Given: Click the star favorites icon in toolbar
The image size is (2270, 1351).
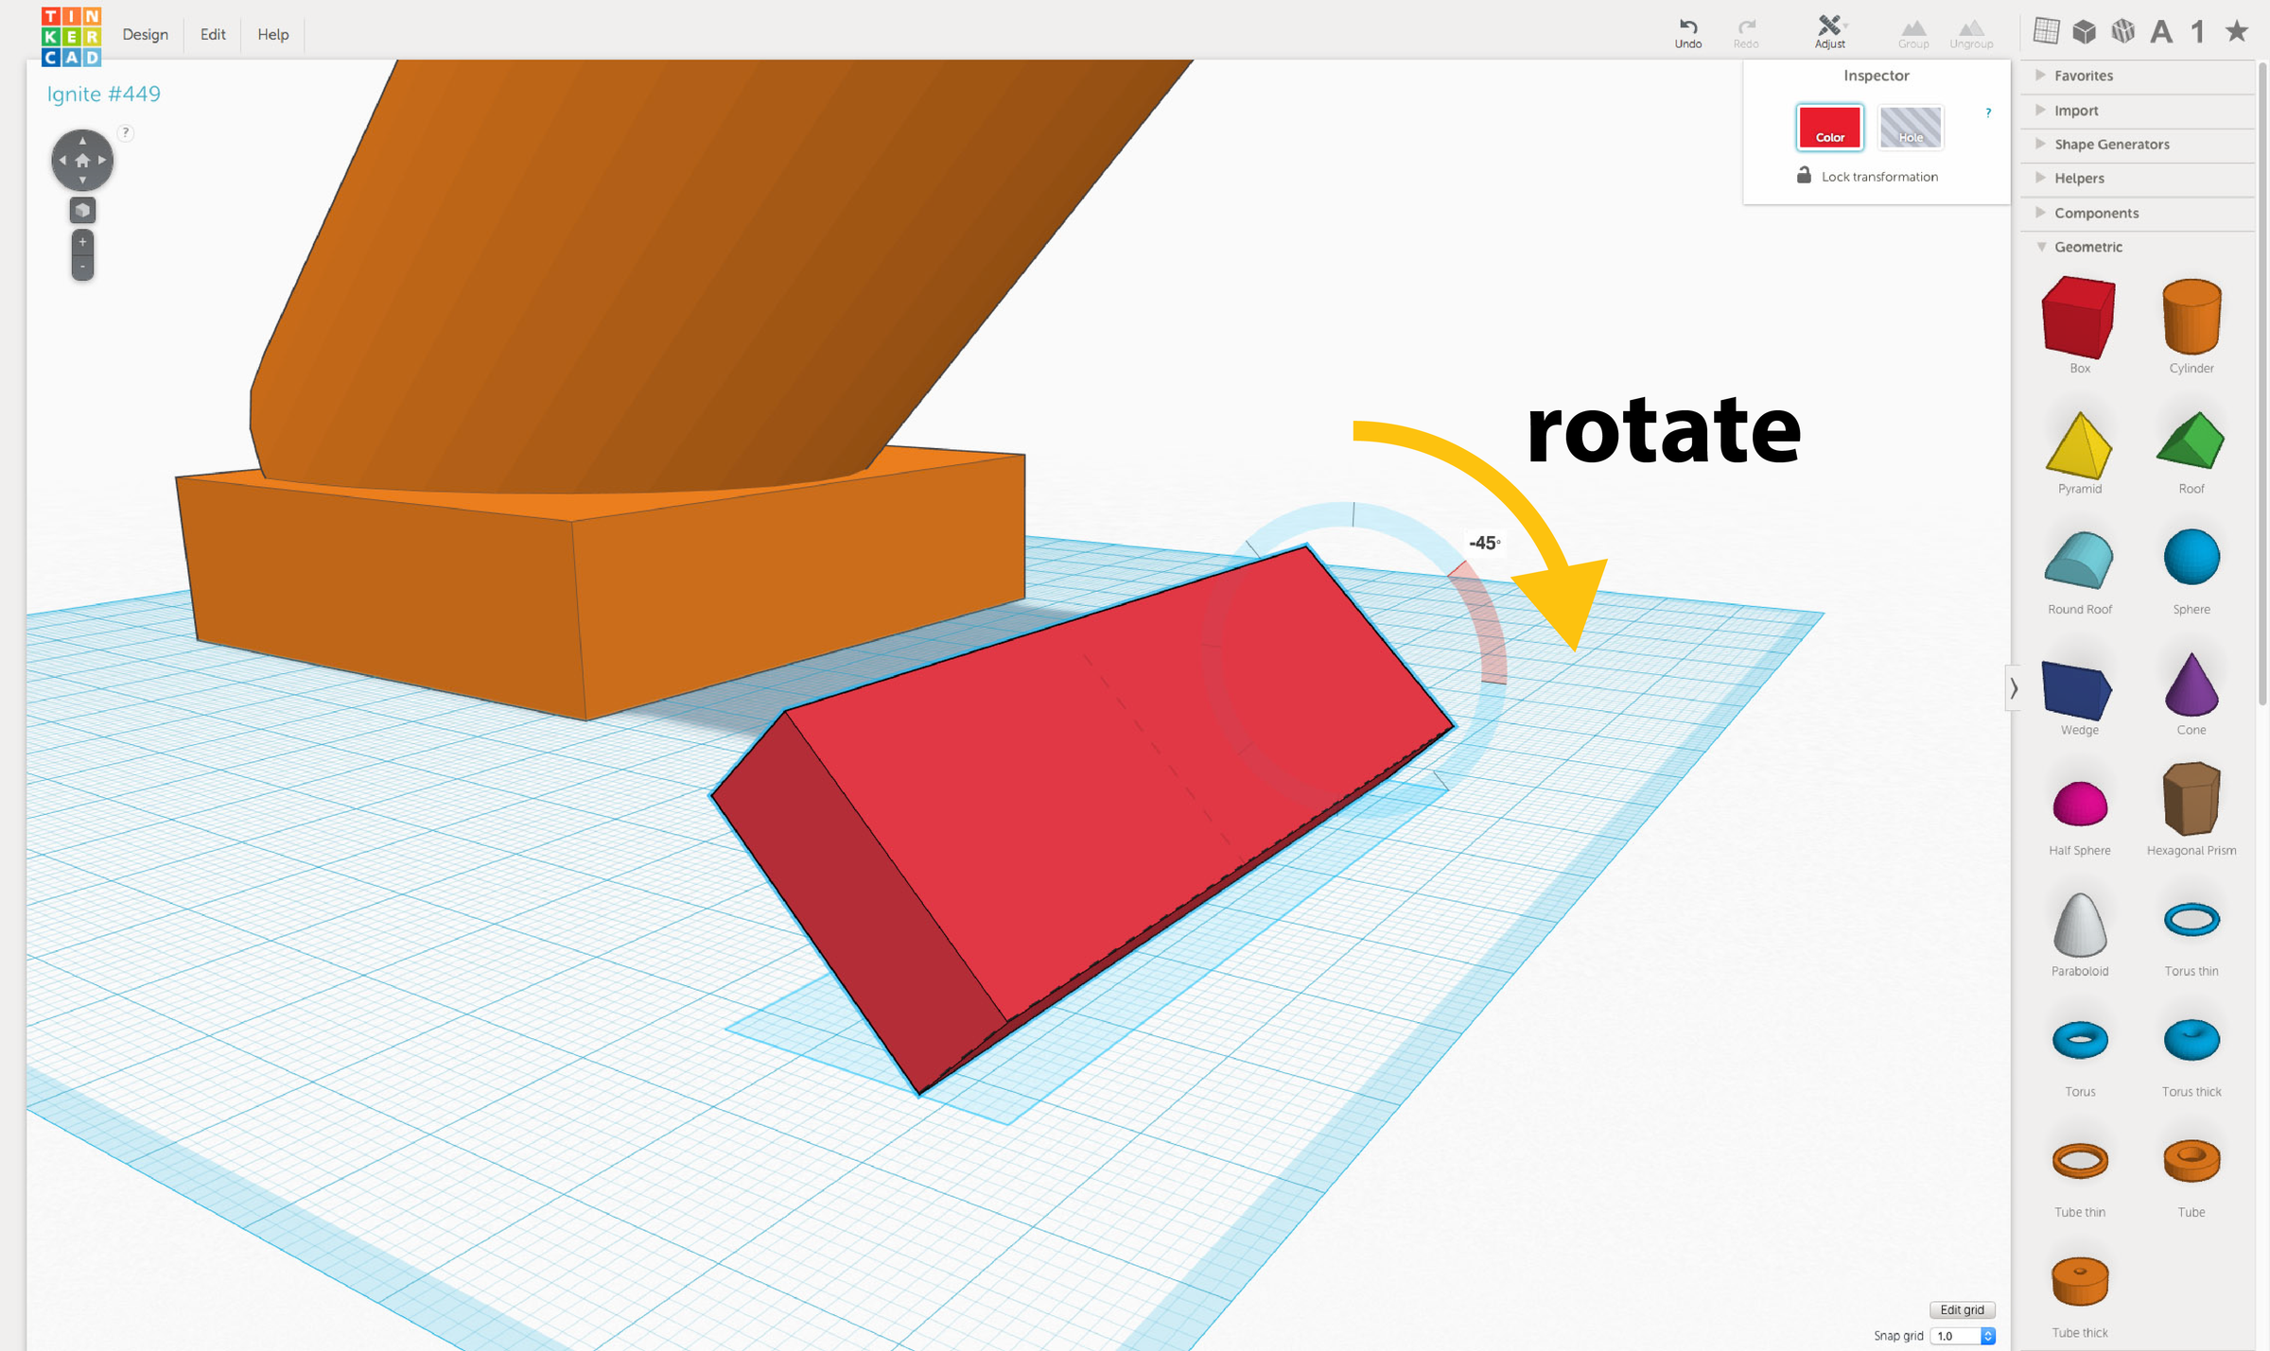Looking at the screenshot, I should click(2236, 32).
